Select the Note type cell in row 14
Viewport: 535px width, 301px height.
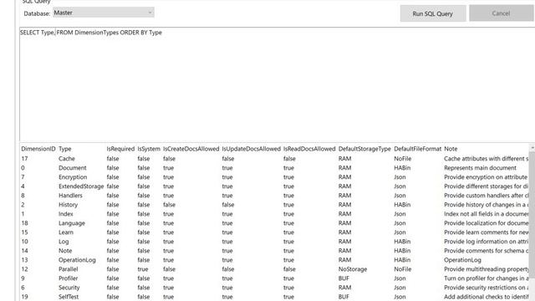point(65,251)
